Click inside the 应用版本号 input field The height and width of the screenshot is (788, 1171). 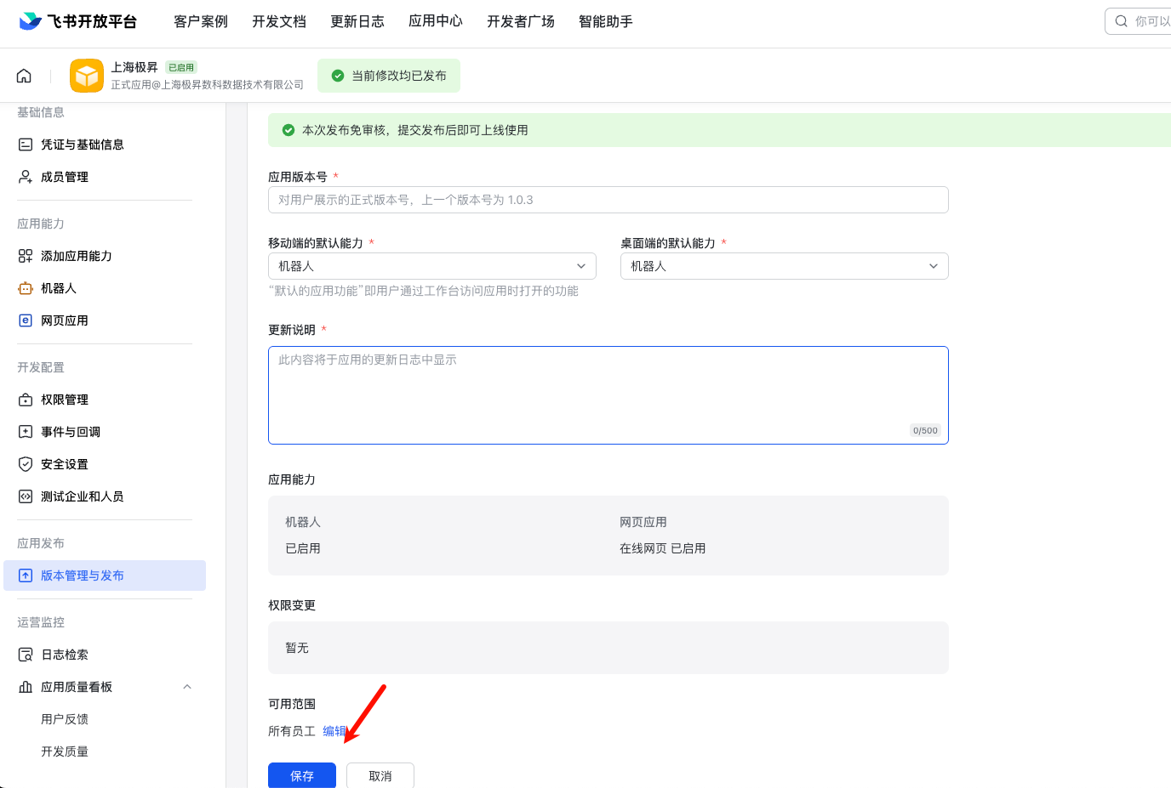pos(608,200)
